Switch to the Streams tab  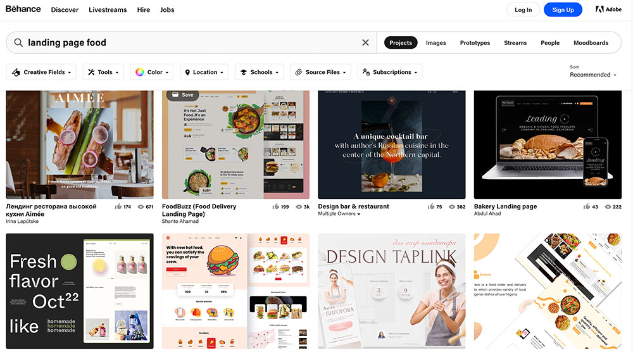(515, 43)
